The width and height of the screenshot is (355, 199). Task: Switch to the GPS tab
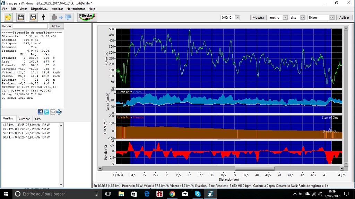(38, 119)
